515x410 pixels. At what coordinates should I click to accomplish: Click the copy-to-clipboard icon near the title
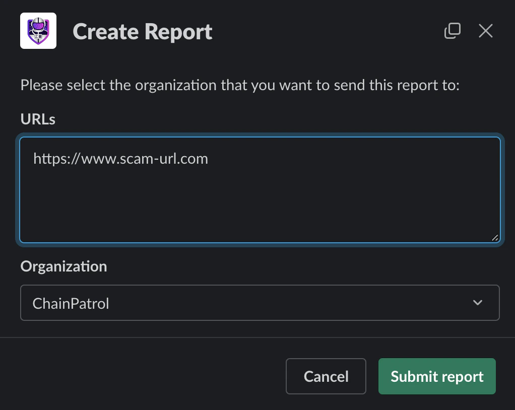click(452, 31)
